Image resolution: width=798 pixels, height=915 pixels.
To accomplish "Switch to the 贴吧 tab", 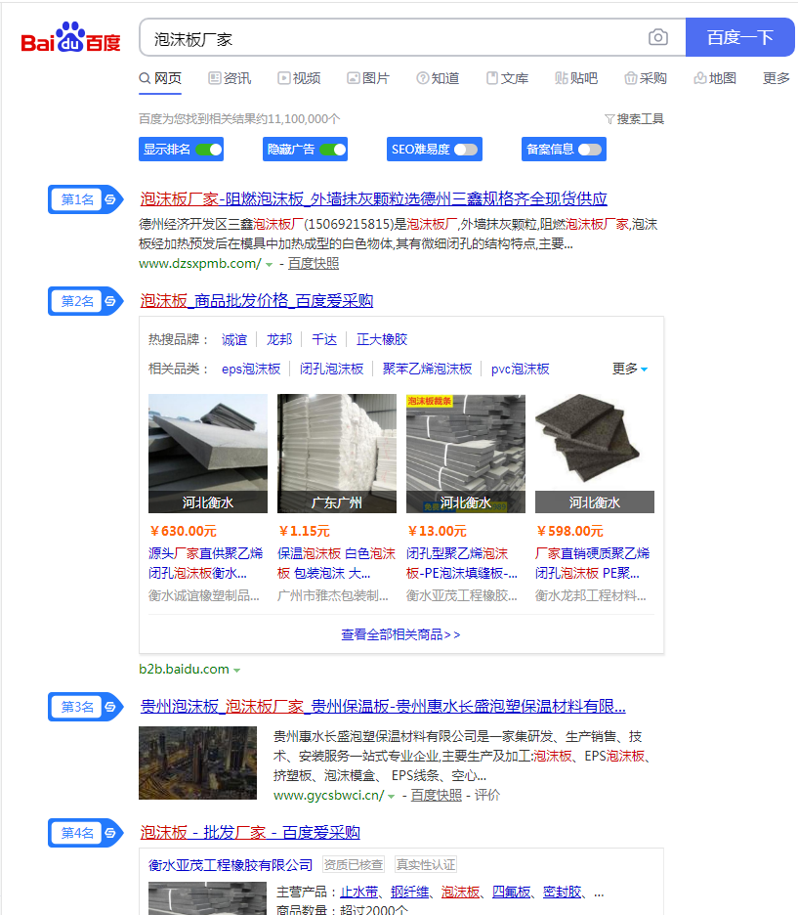I will pos(576,78).
